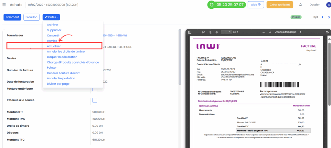Select Annuler les droits de timbre
This screenshot has height=148, width=331.
coord(66,51)
